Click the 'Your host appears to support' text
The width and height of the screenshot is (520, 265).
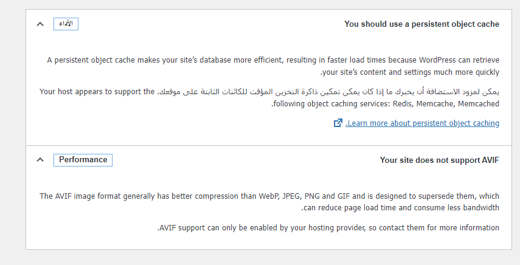click(x=97, y=92)
